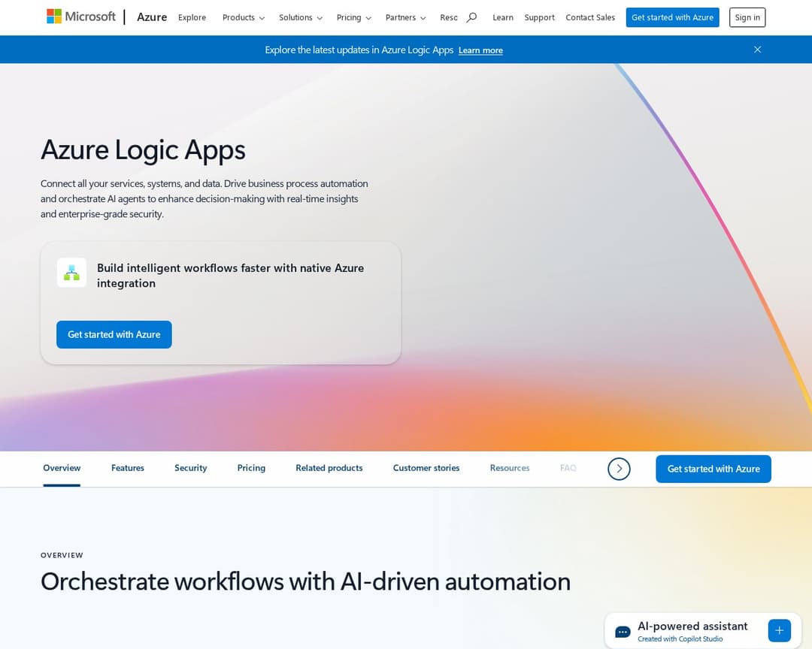Open the Pricing dropdown in top navigation
This screenshot has height=649, width=812.
tap(353, 17)
